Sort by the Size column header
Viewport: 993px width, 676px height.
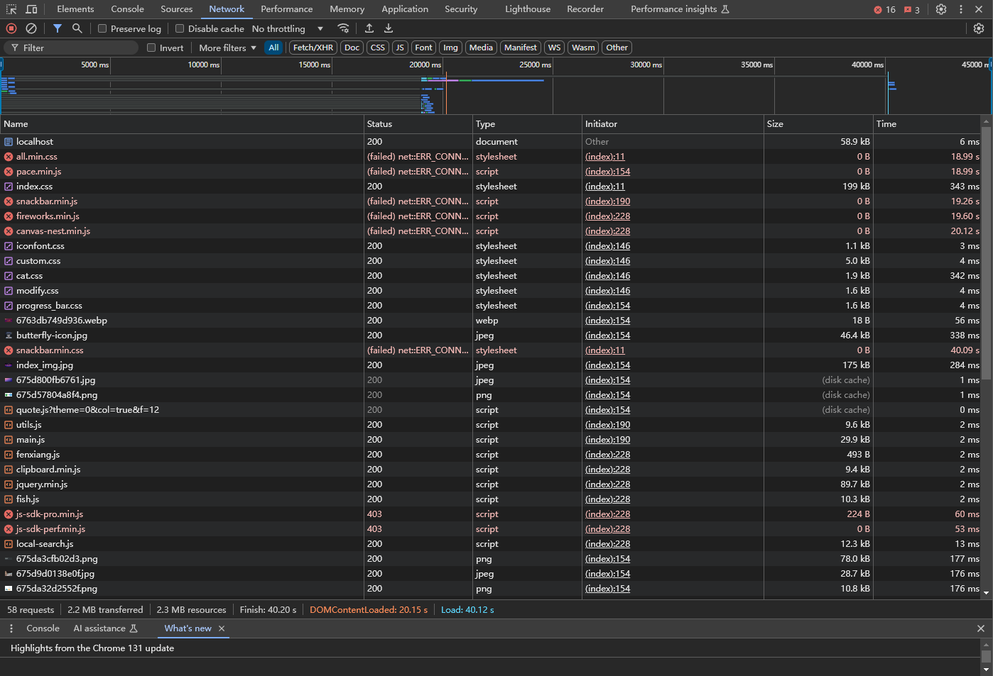818,123
